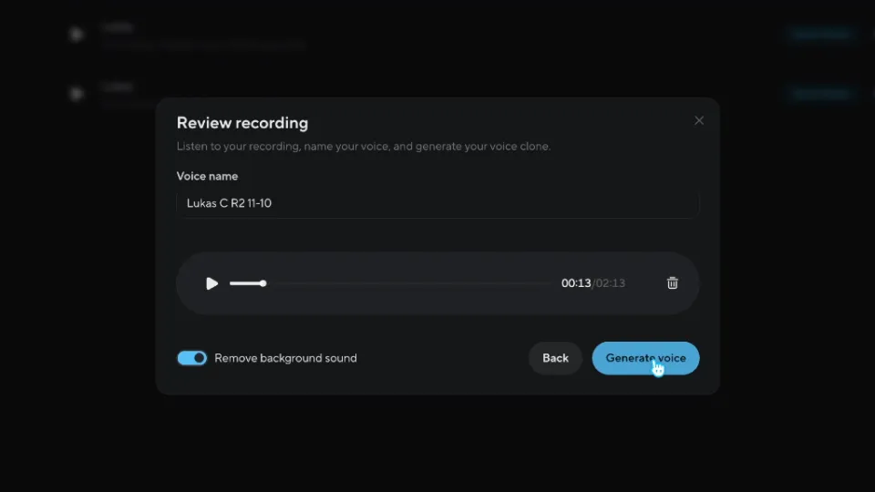Click the 02:13 total duration text
The image size is (875, 492).
click(x=611, y=282)
